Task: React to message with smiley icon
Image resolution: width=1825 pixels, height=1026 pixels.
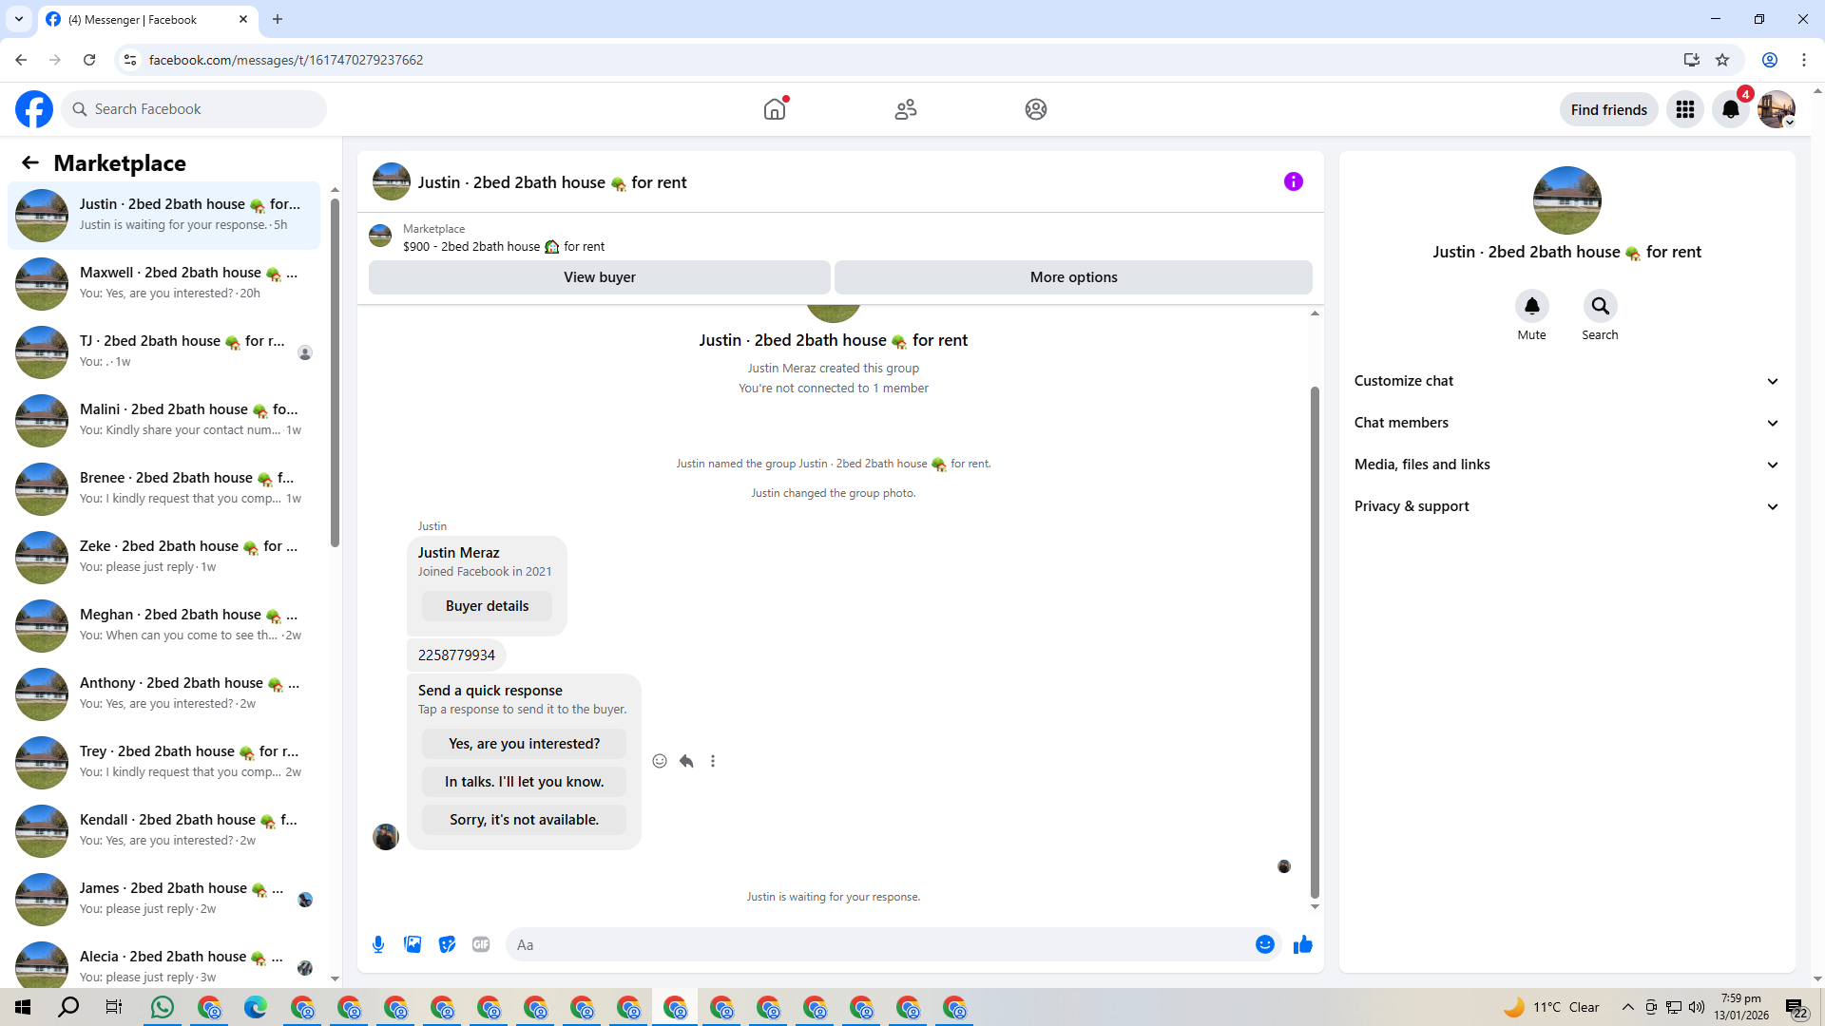Action: tap(660, 761)
